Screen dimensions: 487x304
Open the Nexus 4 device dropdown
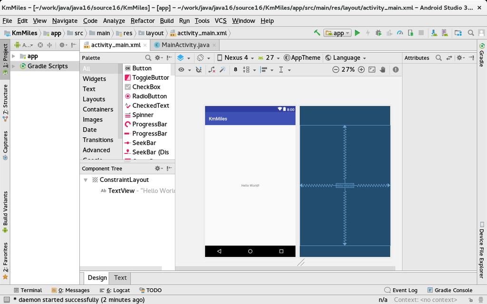tap(235, 57)
